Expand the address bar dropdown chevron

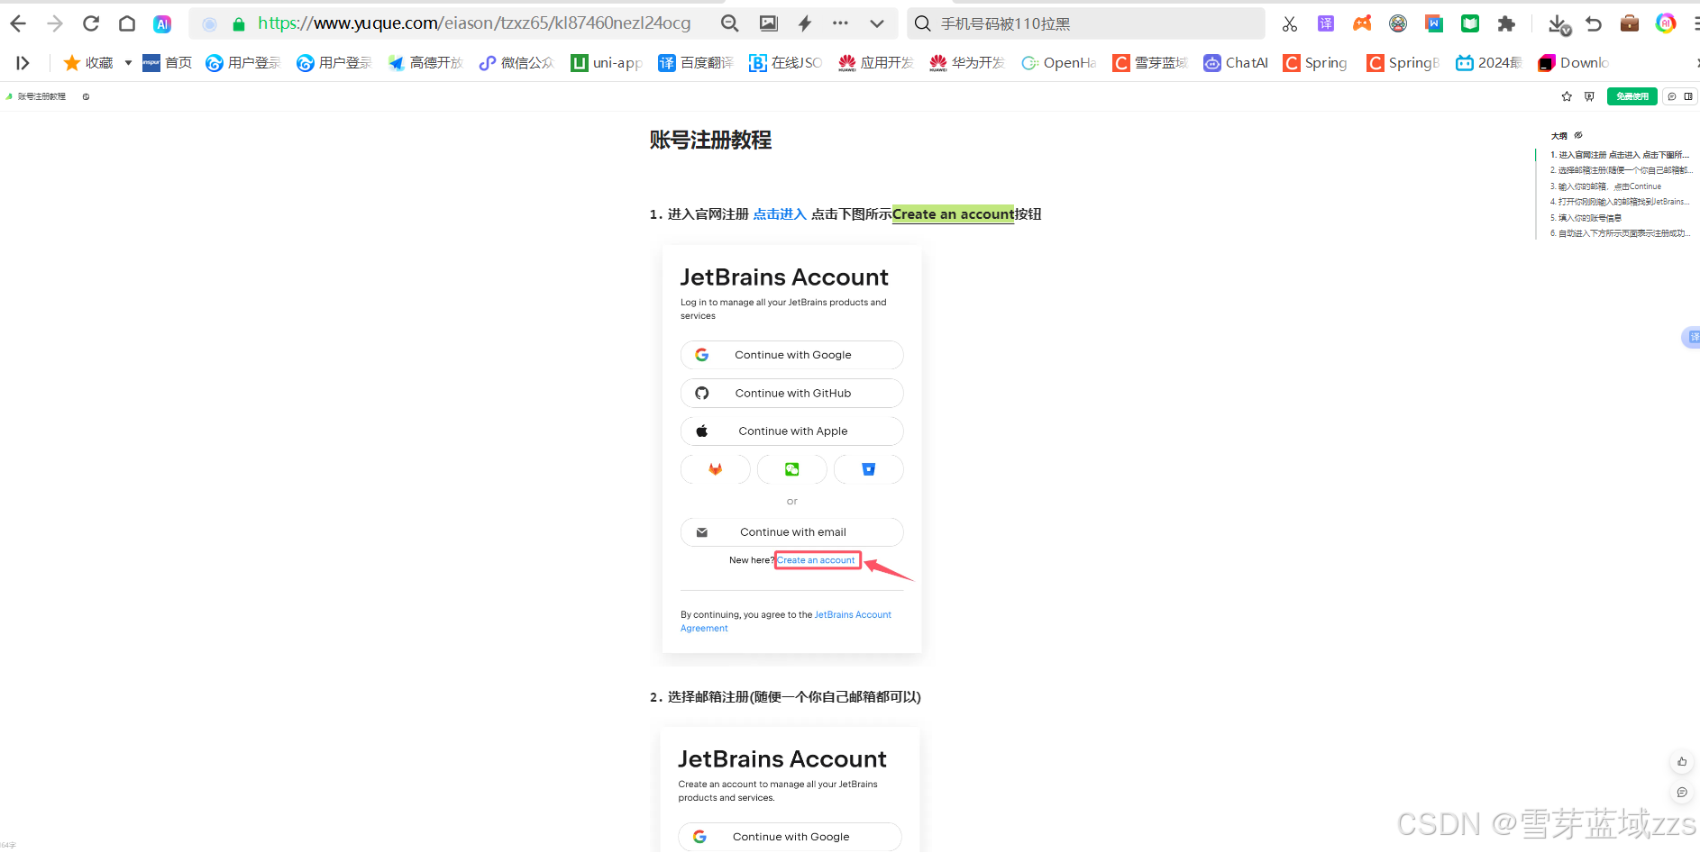pos(877,24)
